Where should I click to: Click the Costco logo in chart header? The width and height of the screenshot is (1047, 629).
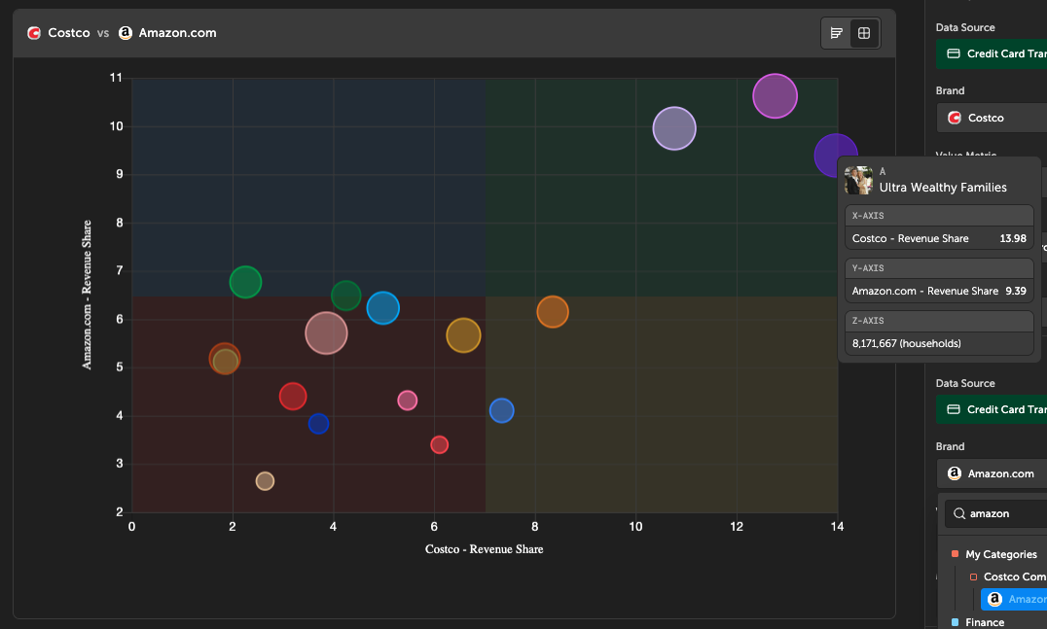point(34,33)
